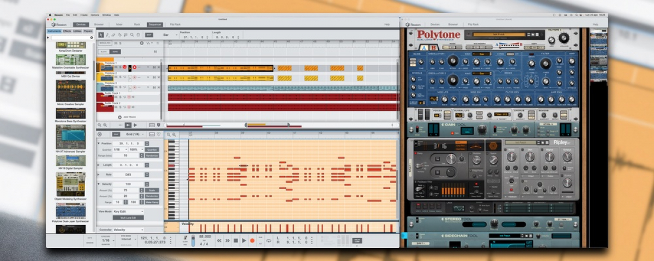
Task: Select the Eraser tool
Action: tap(113, 35)
